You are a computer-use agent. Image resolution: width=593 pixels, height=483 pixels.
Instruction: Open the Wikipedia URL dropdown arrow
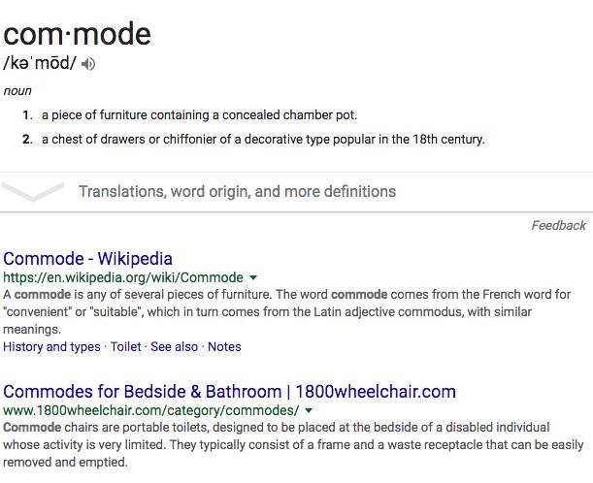click(253, 277)
